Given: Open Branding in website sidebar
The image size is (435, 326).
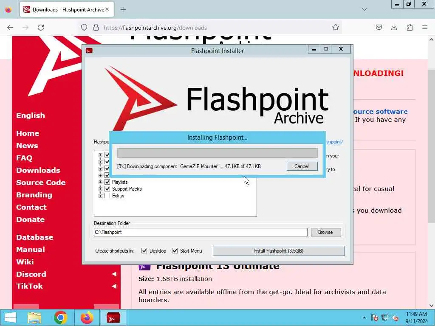Looking at the screenshot, I should pos(34,195).
